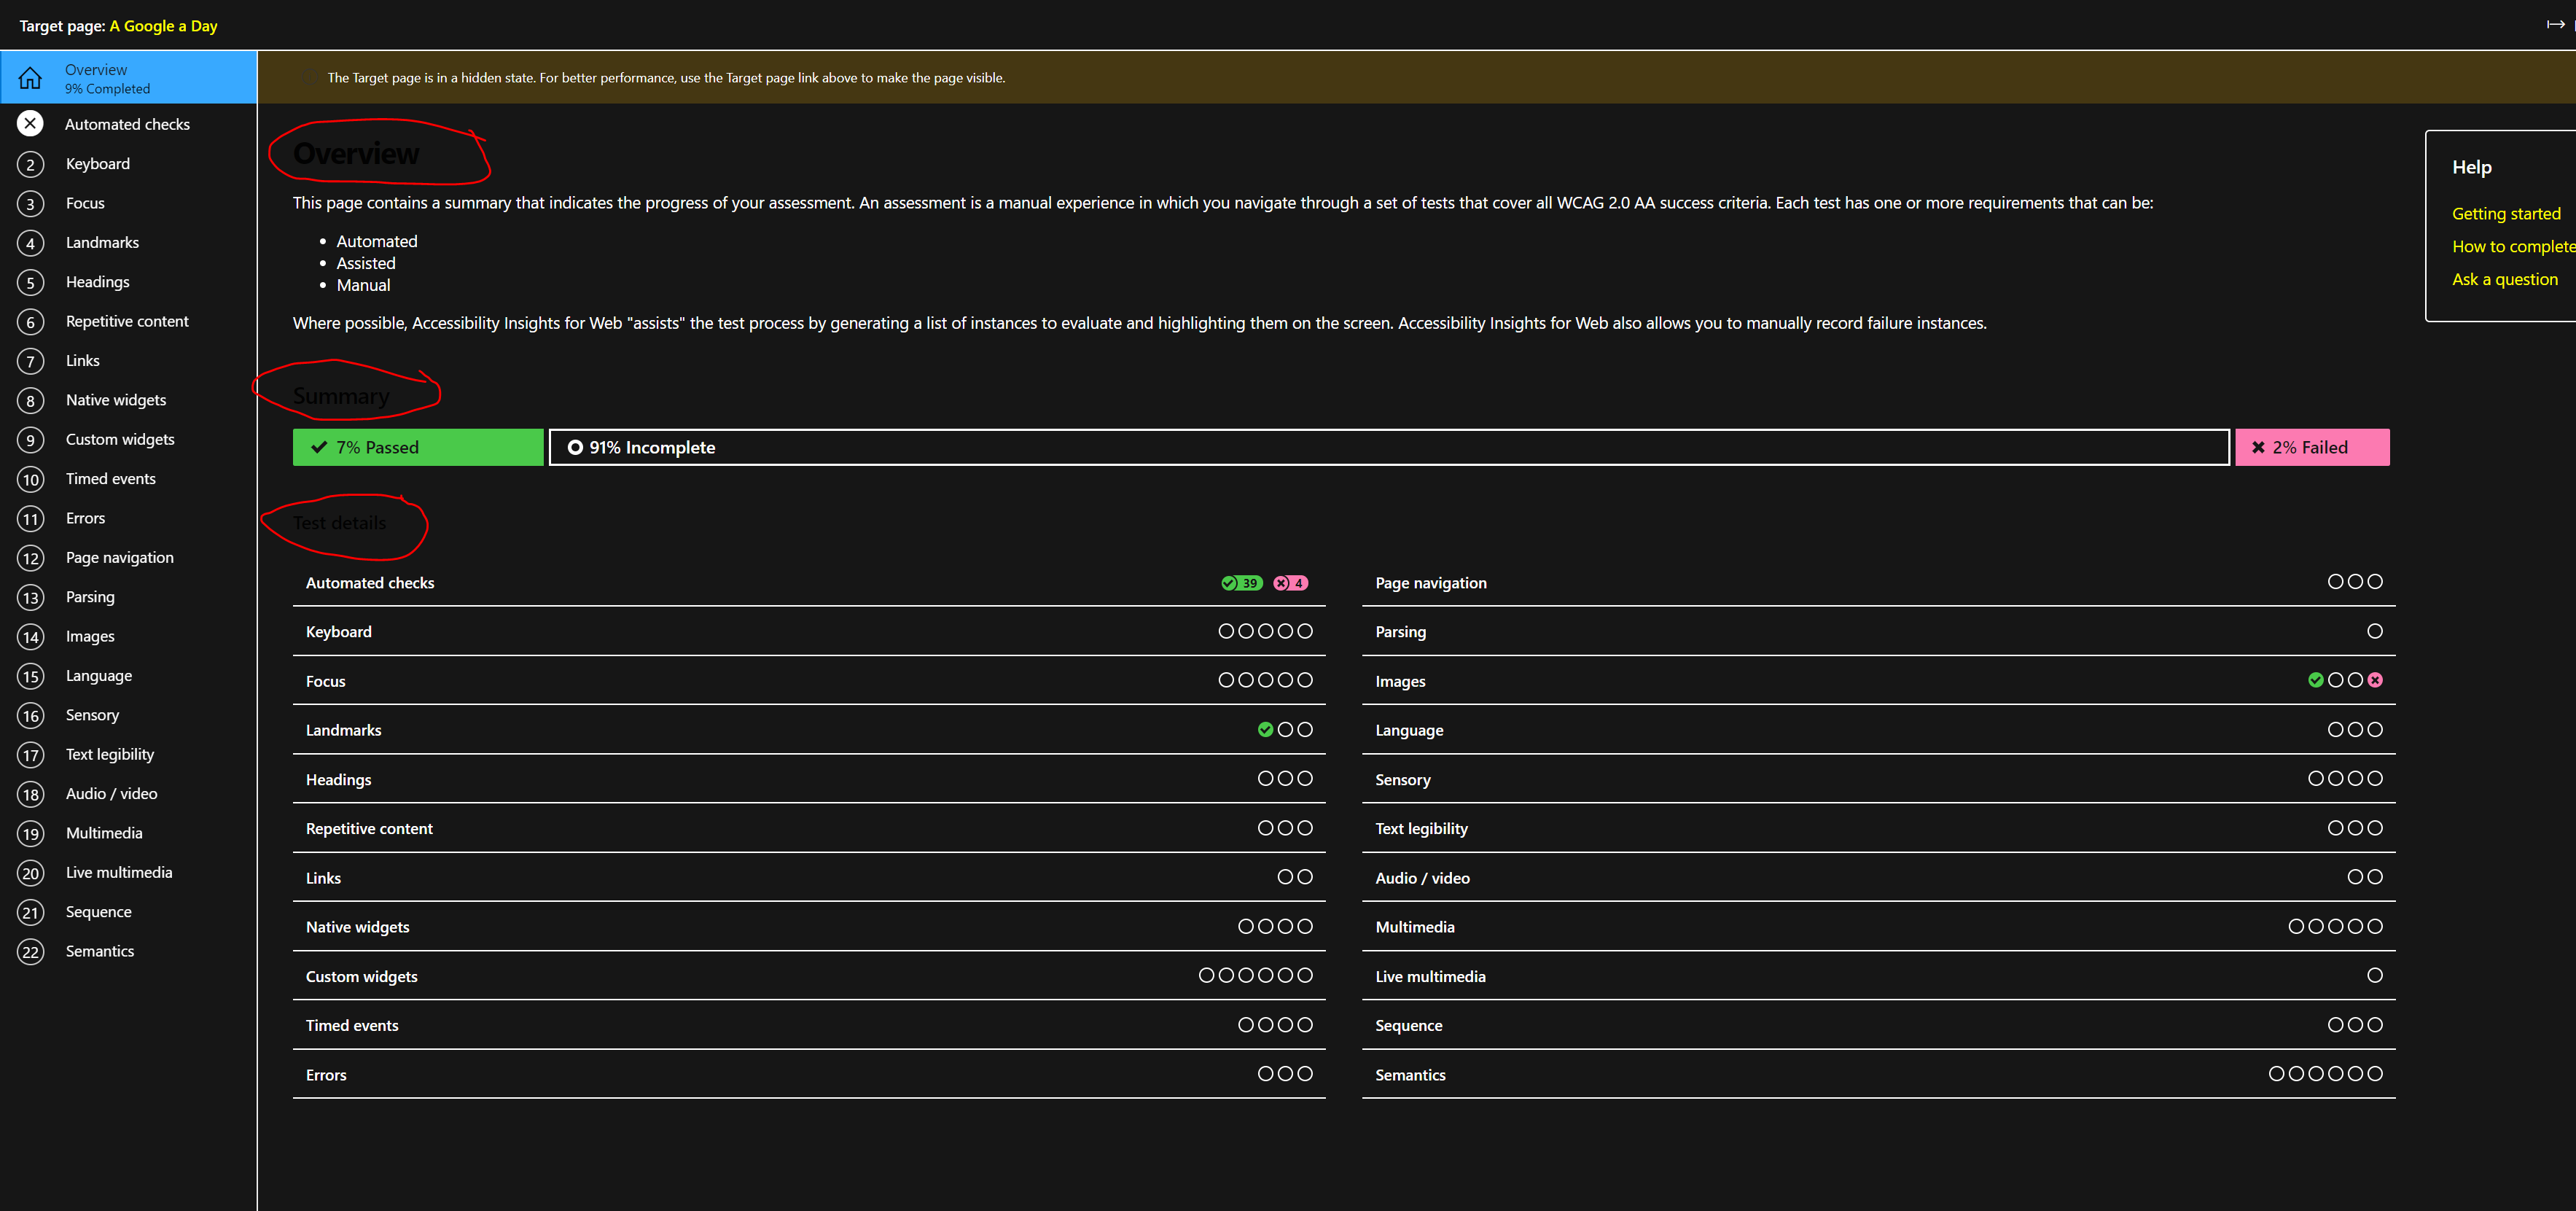Viewport: 2576px width, 1211px height.
Task: Open the Headings test from the sidebar
Action: click(97, 282)
